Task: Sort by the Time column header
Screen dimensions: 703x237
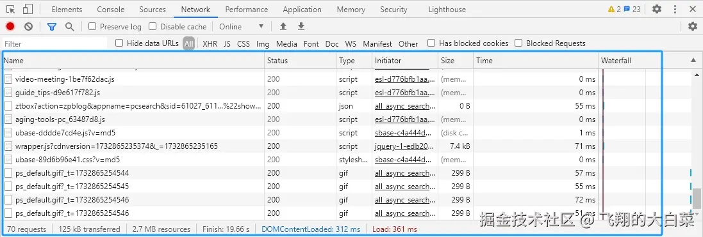Action: tap(536, 60)
